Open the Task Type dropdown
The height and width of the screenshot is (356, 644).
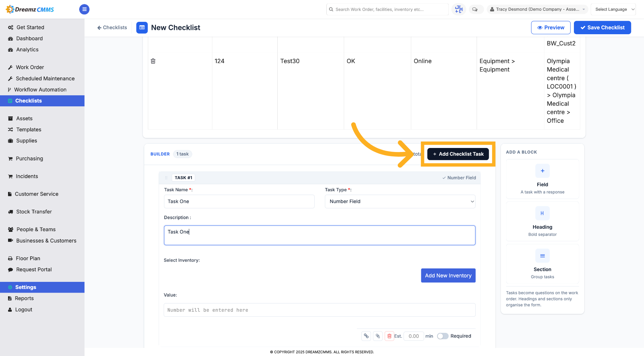(x=400, y=201)
